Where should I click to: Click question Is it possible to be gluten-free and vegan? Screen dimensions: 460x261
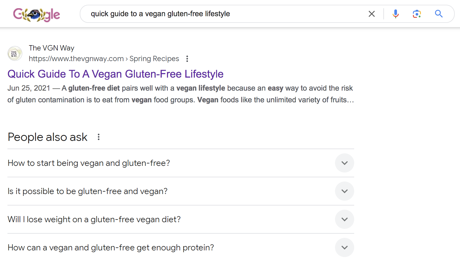pyautogui.click(x=87, y=191)
